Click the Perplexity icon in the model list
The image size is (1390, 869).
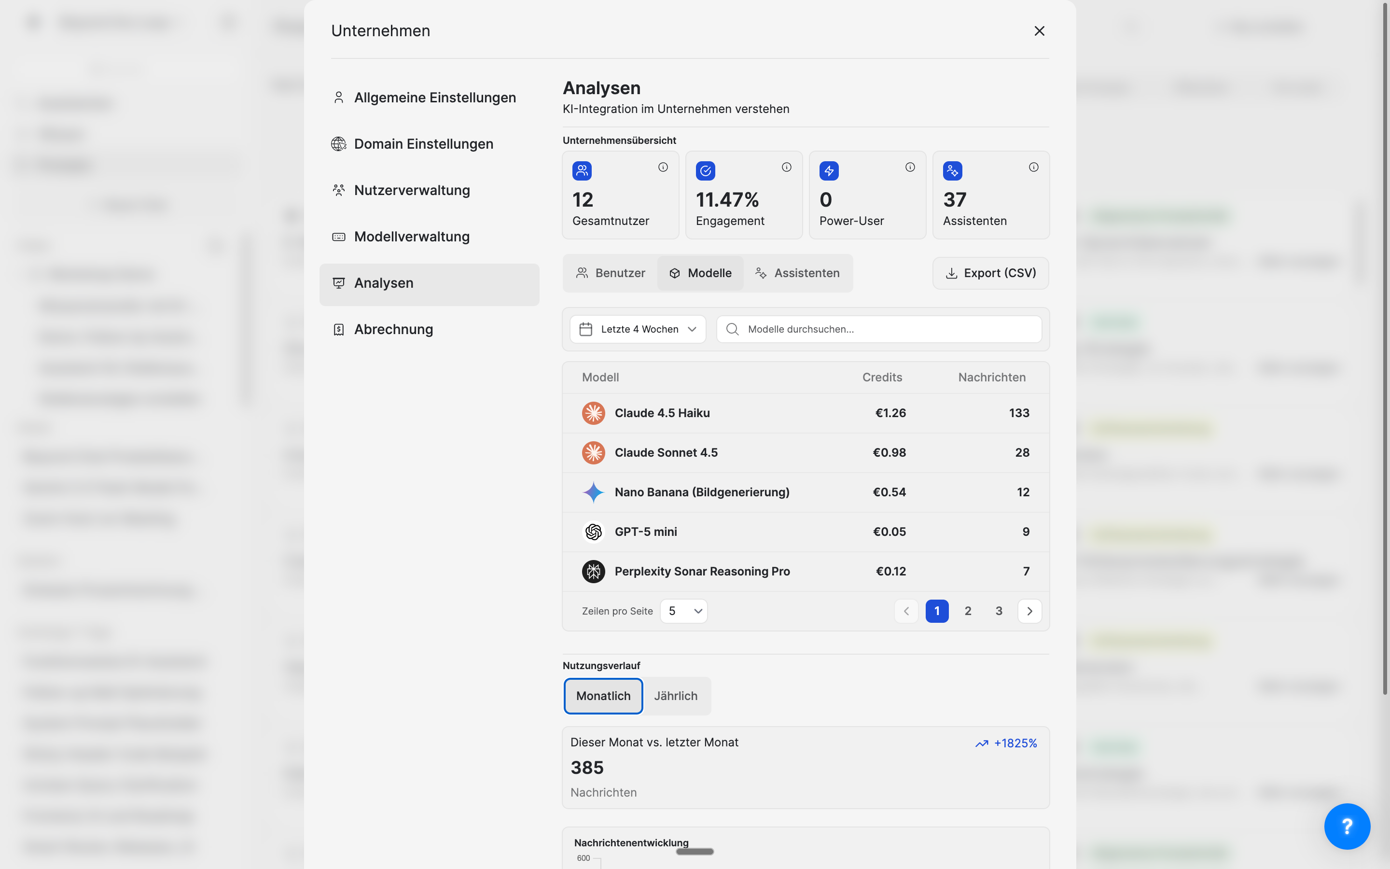pos(594,571)
